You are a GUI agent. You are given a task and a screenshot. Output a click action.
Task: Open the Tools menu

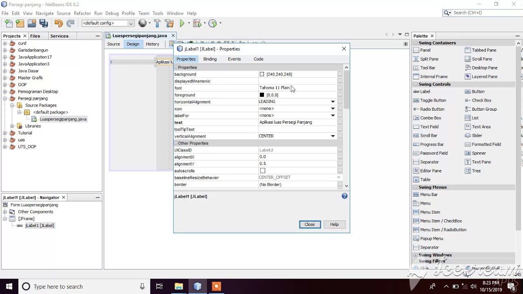[x=158, y=13]
